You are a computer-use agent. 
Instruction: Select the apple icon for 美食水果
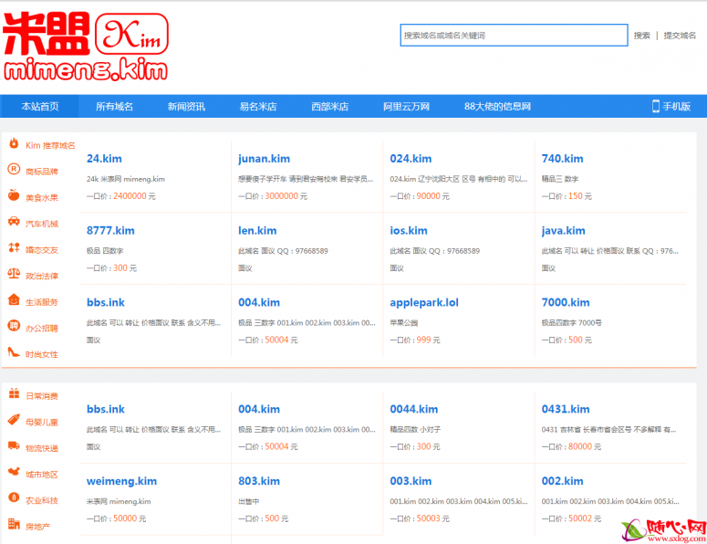pos(14,195)
